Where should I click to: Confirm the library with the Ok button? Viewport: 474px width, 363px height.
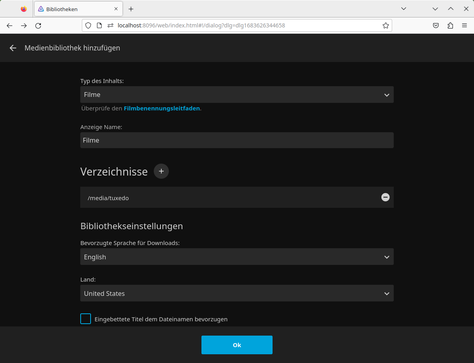click(237, 345)
